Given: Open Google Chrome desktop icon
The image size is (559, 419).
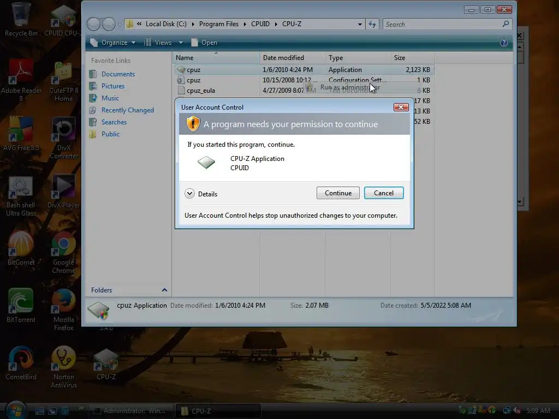Looking at the screenshot, I should click(63, 253).
